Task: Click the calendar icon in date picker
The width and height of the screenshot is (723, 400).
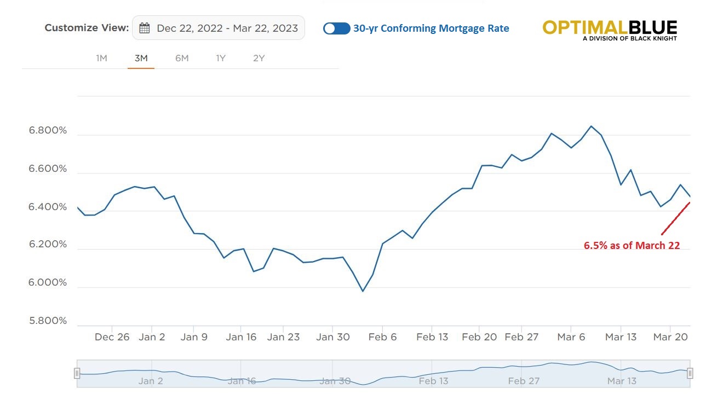Action: click(145, 28)
